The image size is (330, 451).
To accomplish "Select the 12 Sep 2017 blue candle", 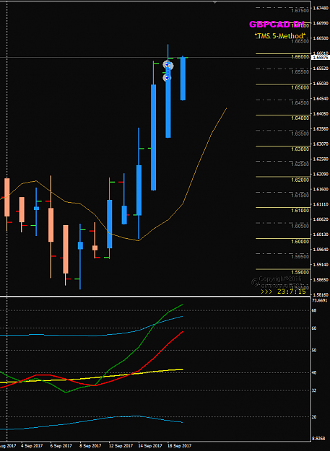I will [110, 224].
